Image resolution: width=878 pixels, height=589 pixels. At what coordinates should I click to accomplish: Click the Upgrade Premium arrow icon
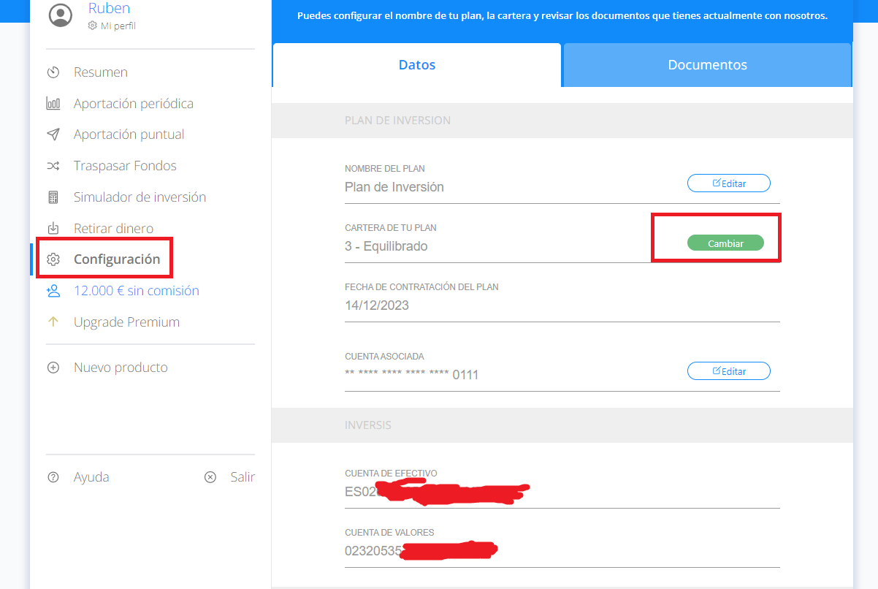[x=53, y=322]
